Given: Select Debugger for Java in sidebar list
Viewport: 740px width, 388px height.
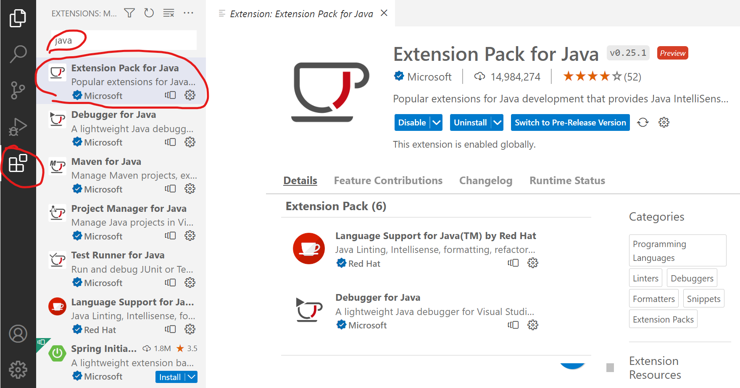Looking at the screenshot, I should pyautogui.click(x=121, y=128).
